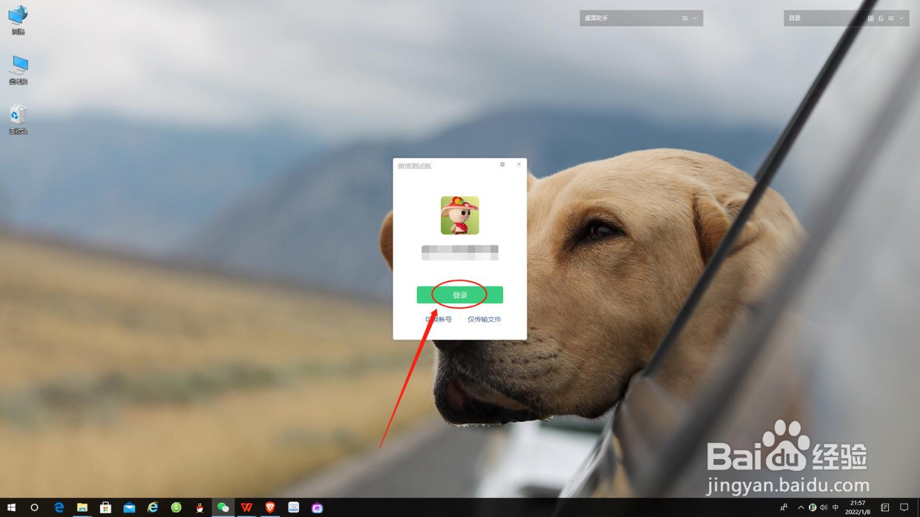The image size is (920, 517).
Task: Show hidden system tray icons
Action: [800, 507]
